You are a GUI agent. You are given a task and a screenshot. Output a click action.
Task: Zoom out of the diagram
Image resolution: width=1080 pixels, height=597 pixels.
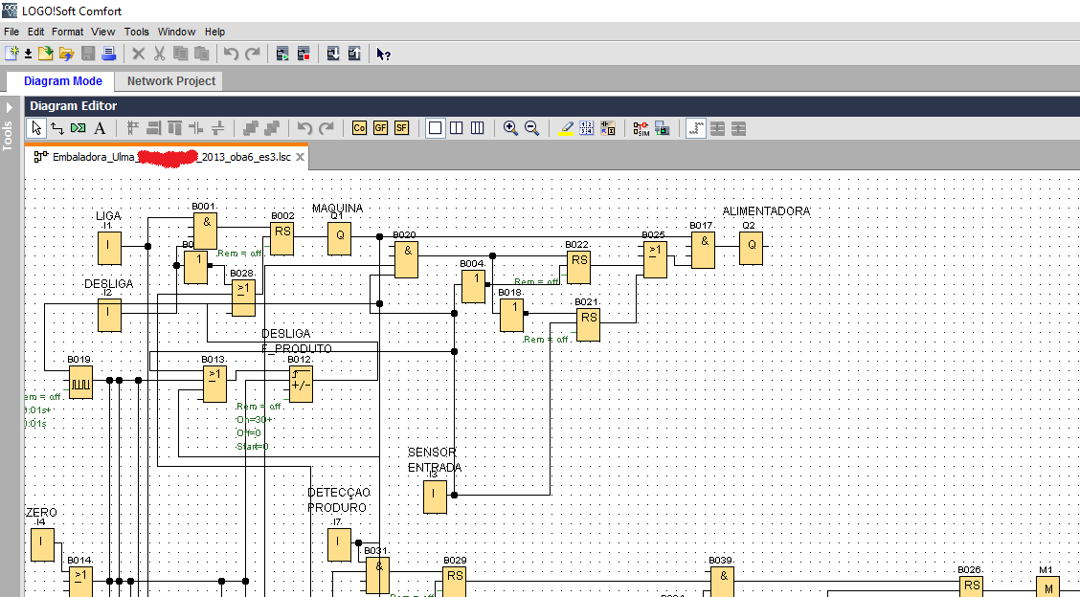pyautogui.click(x=531, y=128)
